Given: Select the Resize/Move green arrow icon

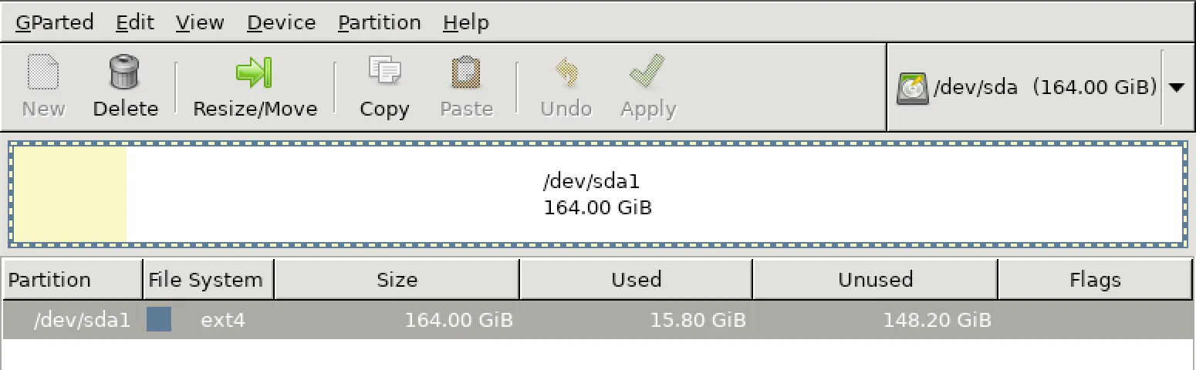Looking at the screenshot, I should pos(255,73).
